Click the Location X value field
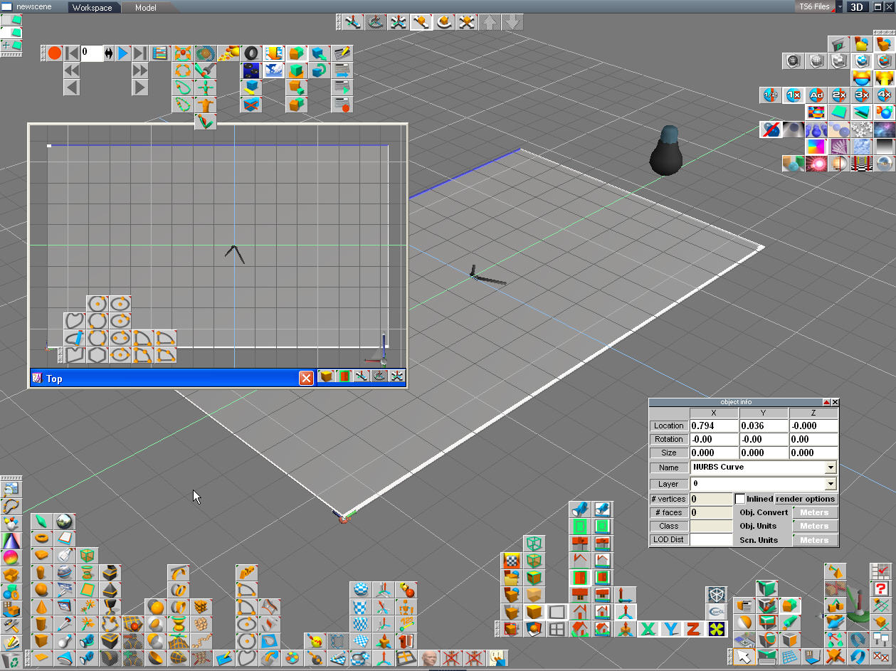 pyautogui.click(x=714, y=426)
